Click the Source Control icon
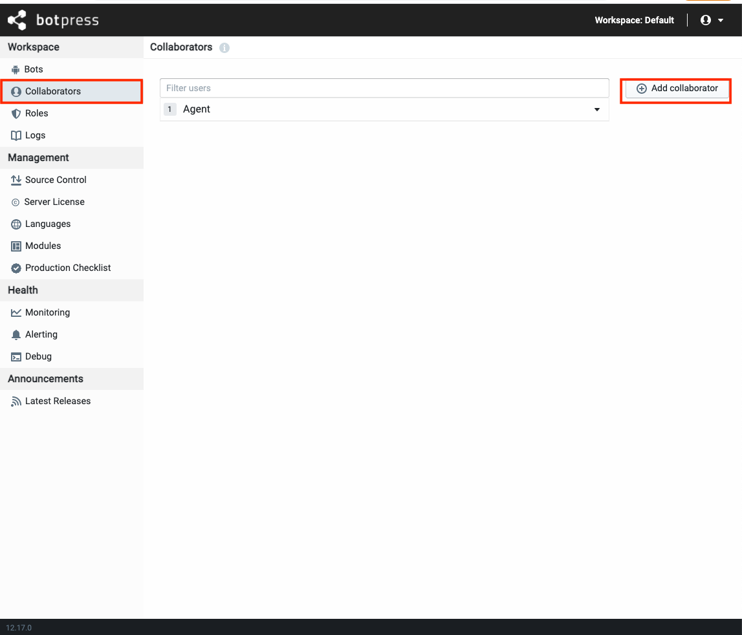Viewport: 742px width, 635px height. point(16,180)
